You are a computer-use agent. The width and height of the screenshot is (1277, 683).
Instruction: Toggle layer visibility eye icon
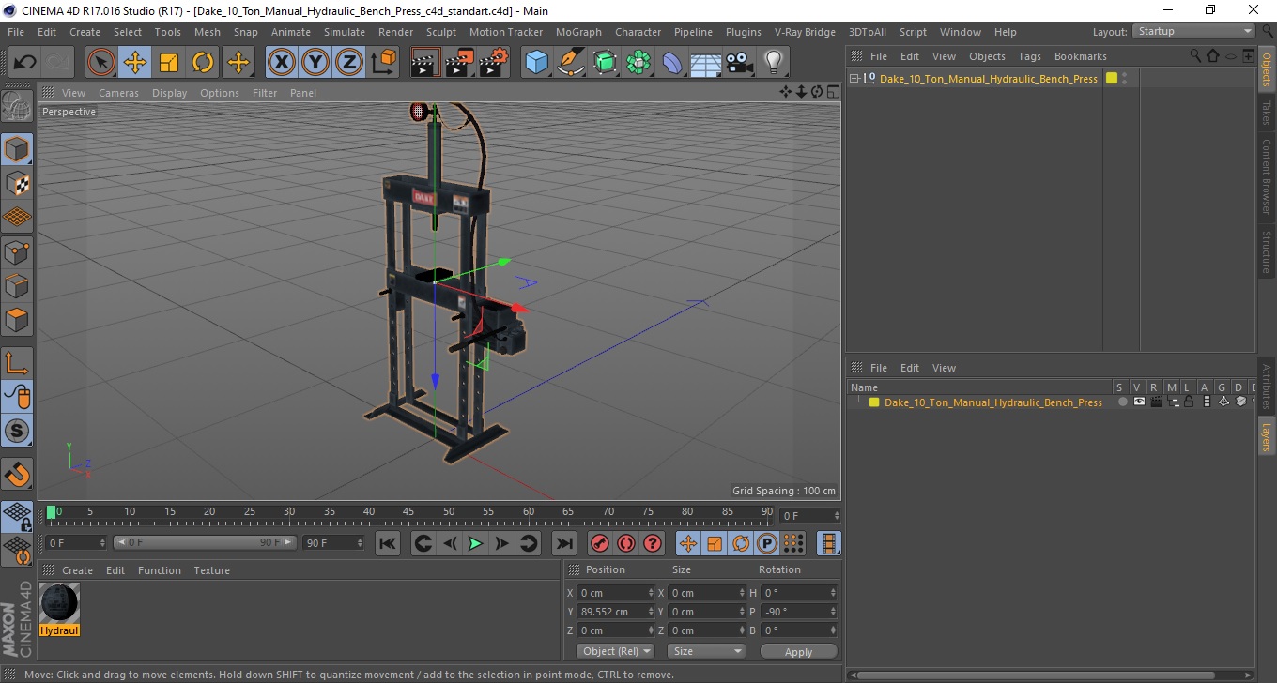click(x=1139, y=402)
